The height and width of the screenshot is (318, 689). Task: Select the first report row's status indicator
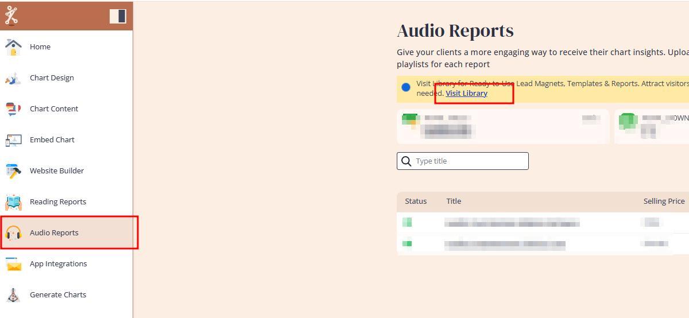tap(407, 223)
